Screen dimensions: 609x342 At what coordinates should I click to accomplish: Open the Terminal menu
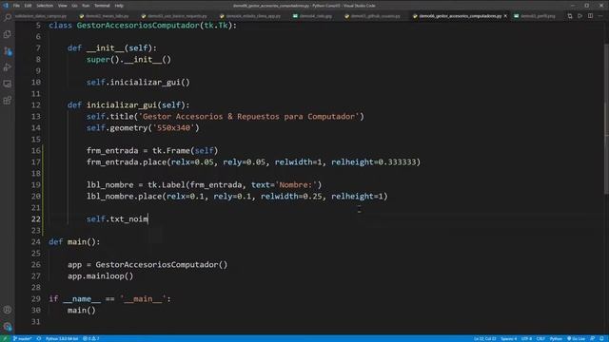[102, 6]
